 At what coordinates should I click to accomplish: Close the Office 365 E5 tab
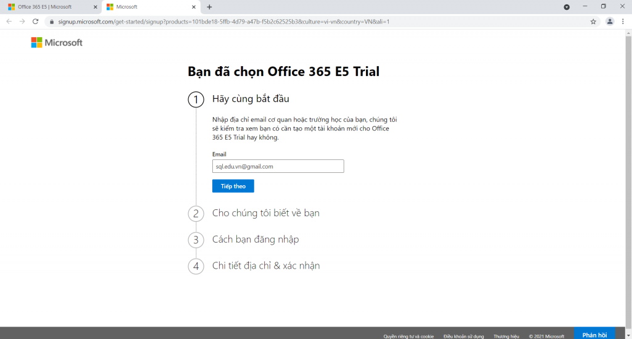[96, 7]
